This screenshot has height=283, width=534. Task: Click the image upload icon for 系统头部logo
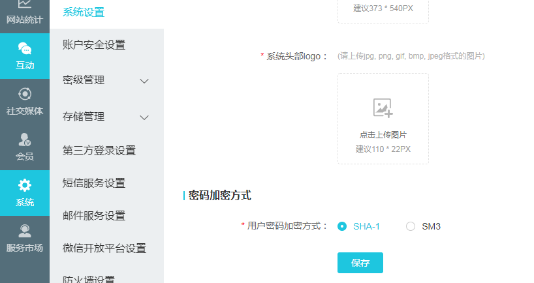point(383,108)
